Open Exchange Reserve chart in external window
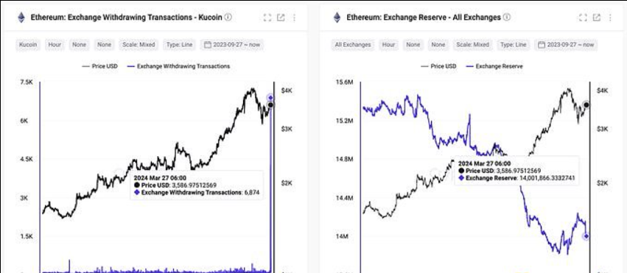The width and height of the screenshot is (627, 273). [597, 18]
